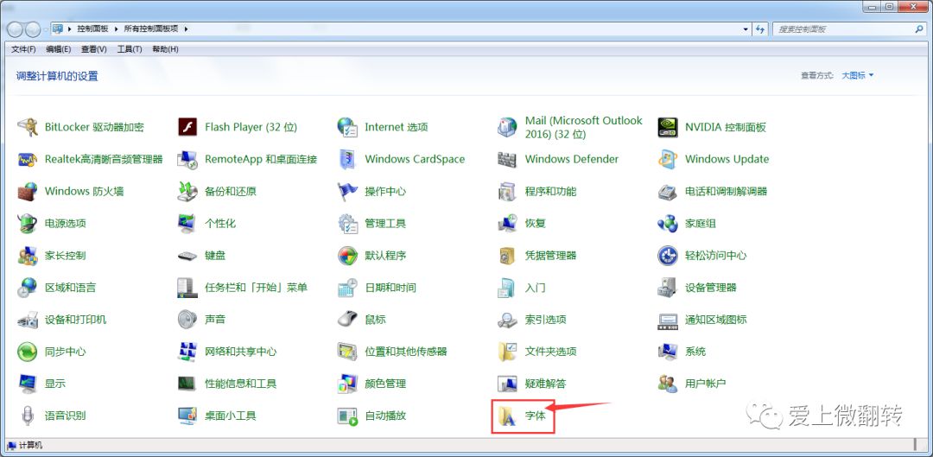Open the 管理工具 gear icon
This screenshot has height=457, width=933.
pyautogui.click(x=347, y=223)
